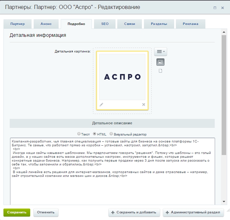Screen dimensions: 230x220
Task: Click inside the detailed description HTML textarea
Action: pos(112,171)
